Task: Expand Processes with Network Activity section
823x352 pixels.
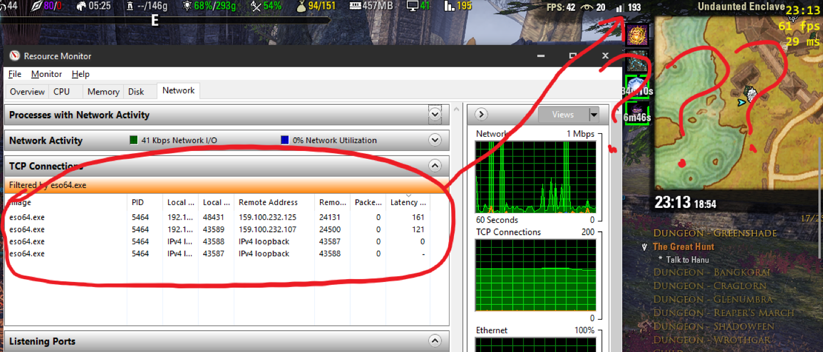Action: 435,114
